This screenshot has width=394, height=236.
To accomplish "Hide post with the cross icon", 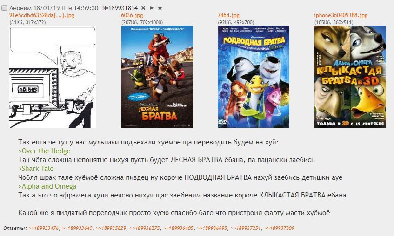I will point(143,8).
